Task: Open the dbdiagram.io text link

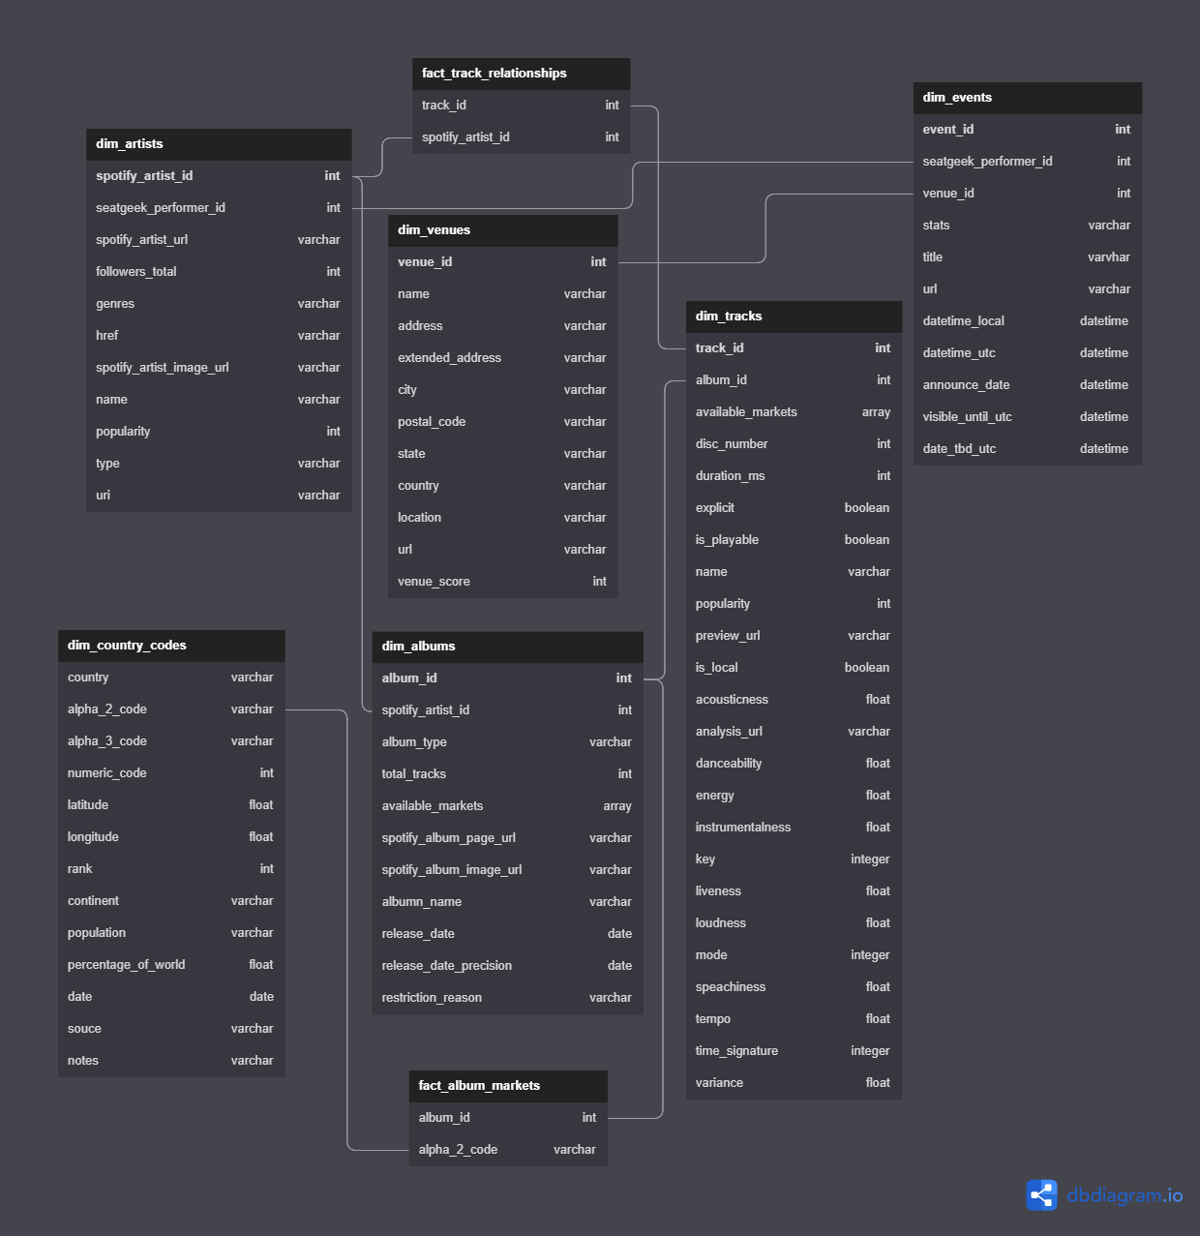Action: click(x=1125, y=1195)
